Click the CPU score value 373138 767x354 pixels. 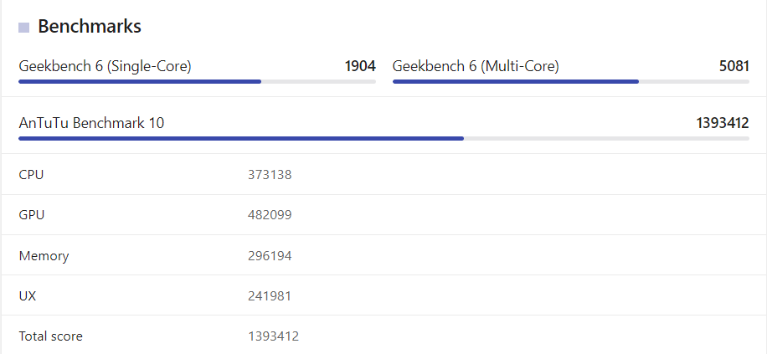click(270, 175)
